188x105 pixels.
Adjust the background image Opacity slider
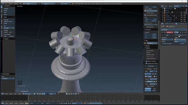151,89
